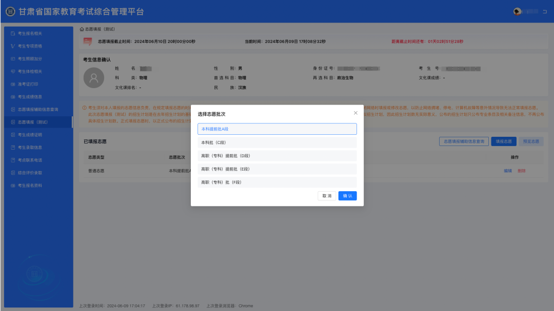Click the blue 填报志愿 button
Screen dimensions: 554x311
(504, 141)
